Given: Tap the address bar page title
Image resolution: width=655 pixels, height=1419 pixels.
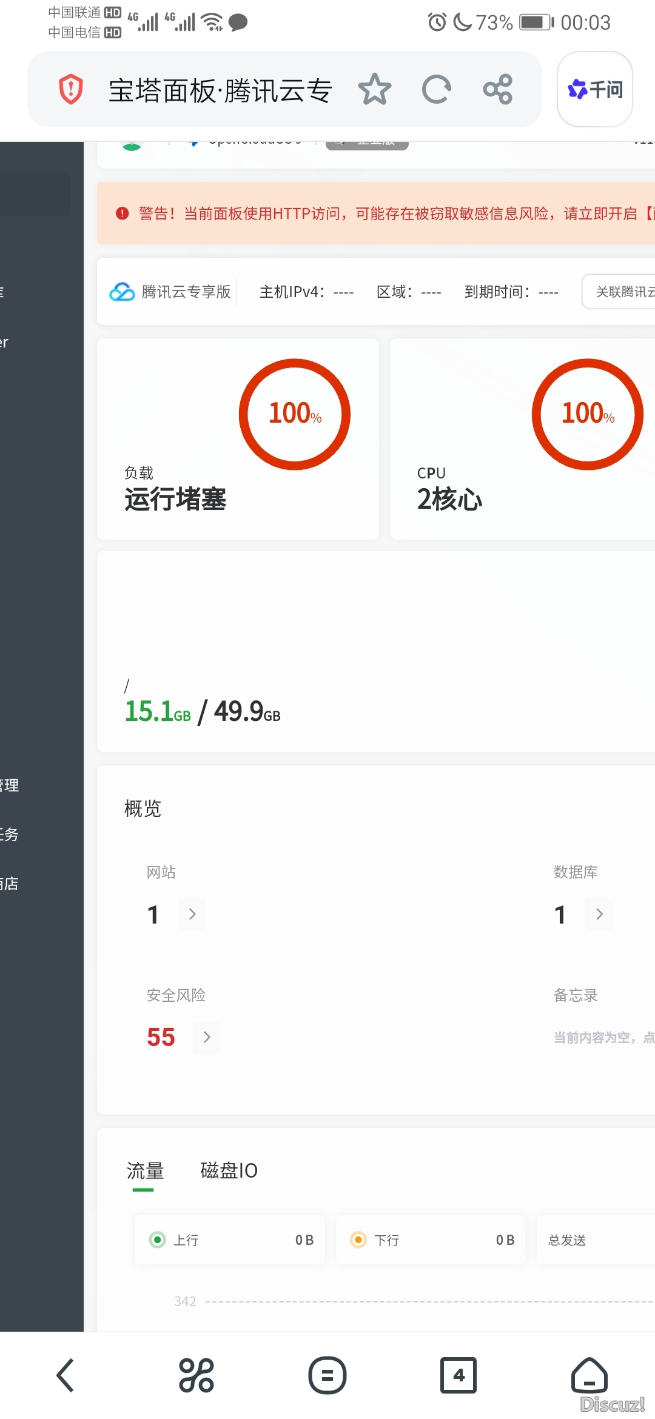Looking at the screenshot, I should [x=220, y=91].
